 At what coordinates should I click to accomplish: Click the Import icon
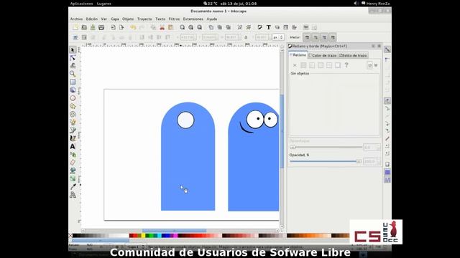[113, 27]
